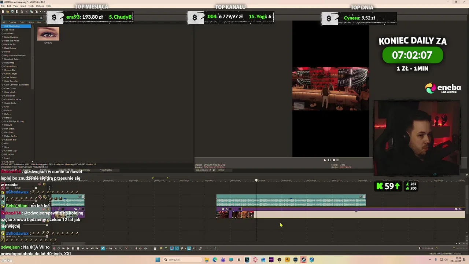Open the menu on the long audio event
The width and height of the screenshot is (469, 264).
(364, 197)
